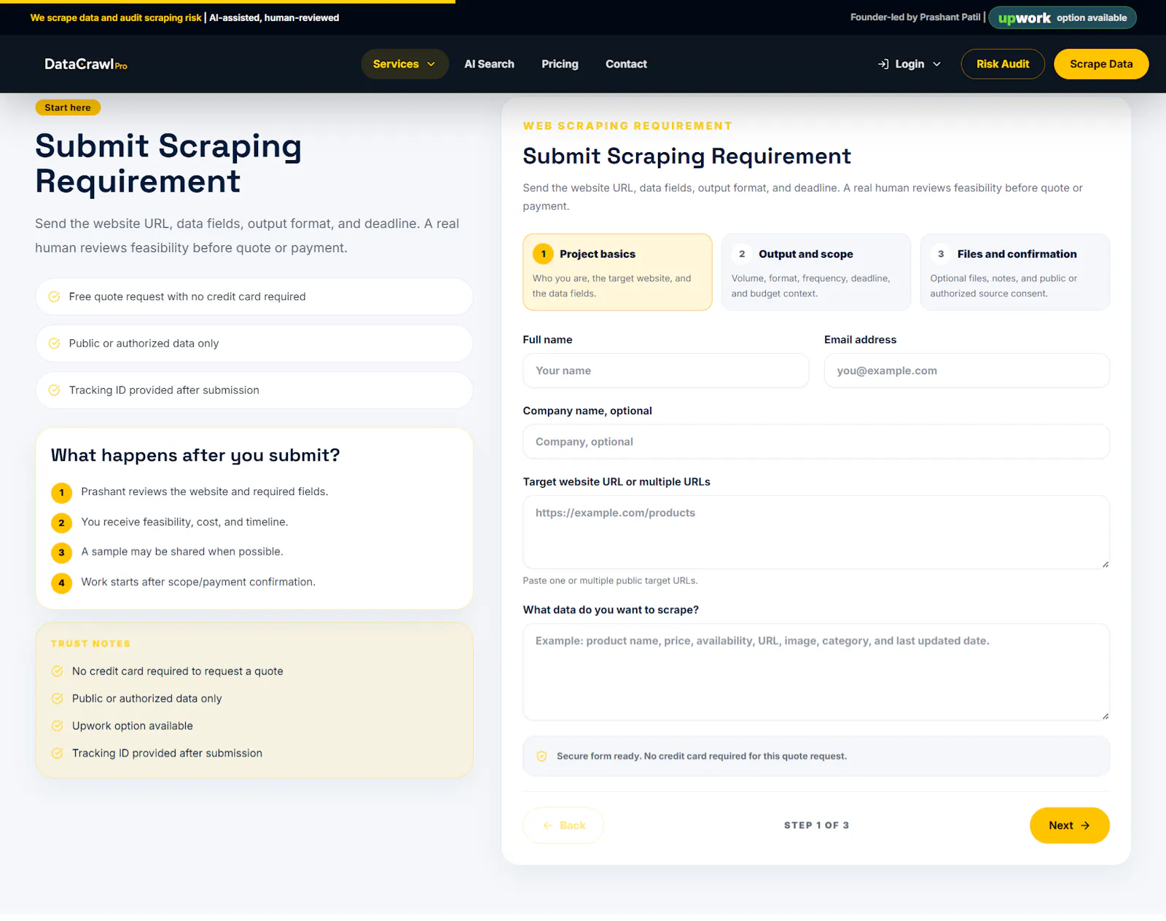Viewport: 1166px width, 921px height.
Task: Go to the Pricing page
Action: 560,64
